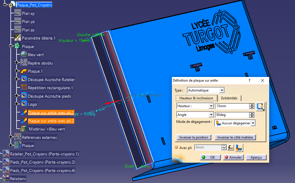Click the Aperçu preview button
Screen dimensions: 295x183
tap(256, 157)
